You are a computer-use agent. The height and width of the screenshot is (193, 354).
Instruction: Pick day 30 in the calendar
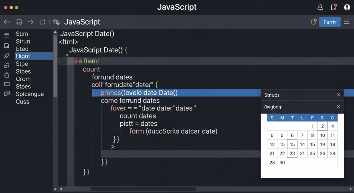coord(282,163)
